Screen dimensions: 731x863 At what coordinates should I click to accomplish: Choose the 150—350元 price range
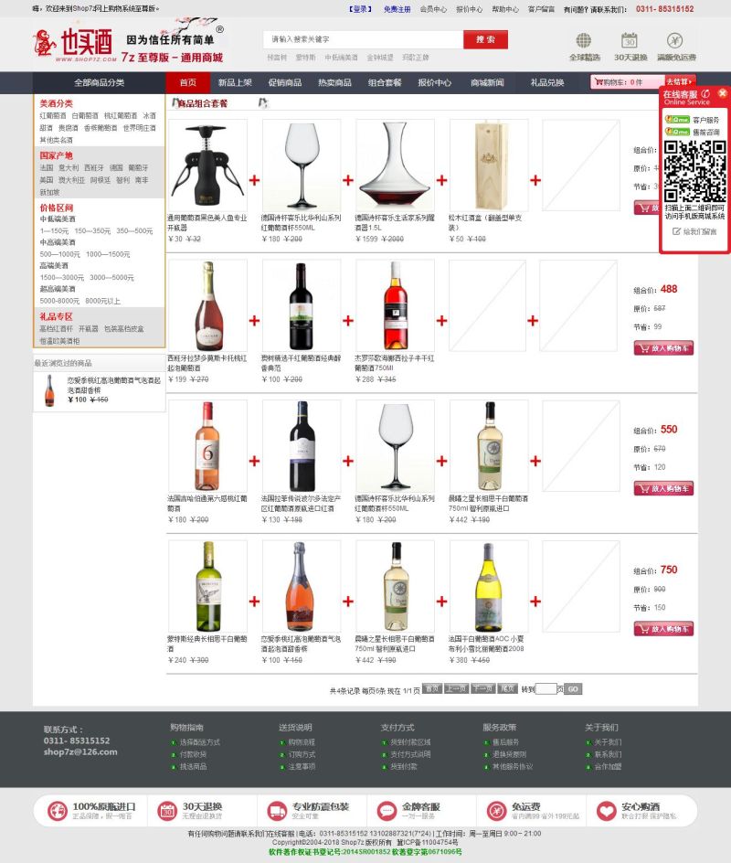(x=92, y=231)
